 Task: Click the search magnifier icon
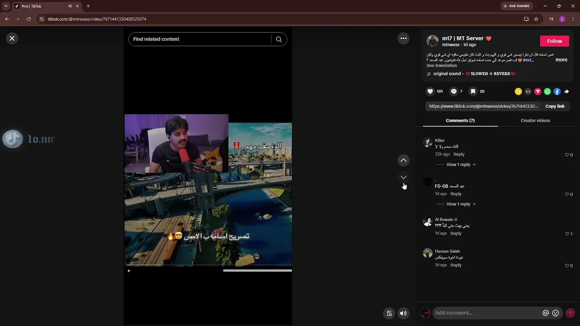click(x=279, y=39)
